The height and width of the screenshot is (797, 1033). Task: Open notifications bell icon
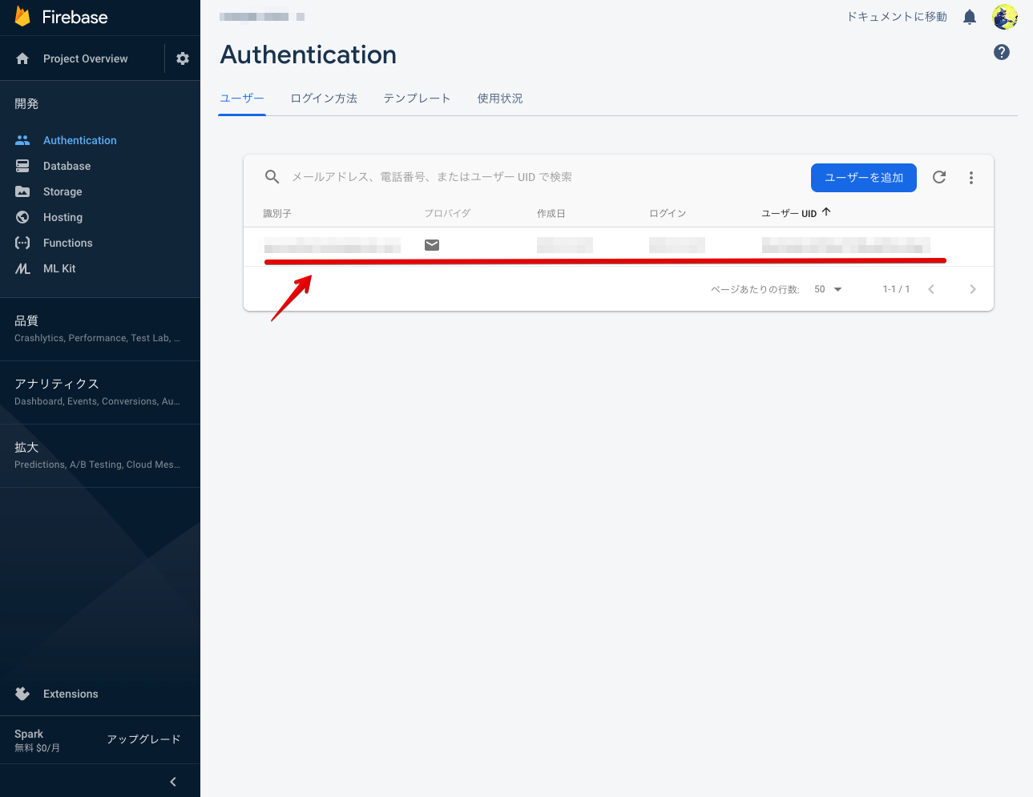click(x=970, y=17)
